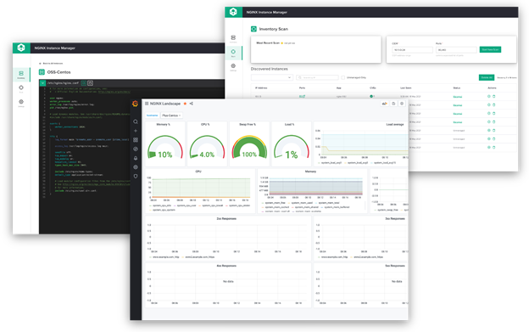Click the Load average panel title

click(395, 125)
